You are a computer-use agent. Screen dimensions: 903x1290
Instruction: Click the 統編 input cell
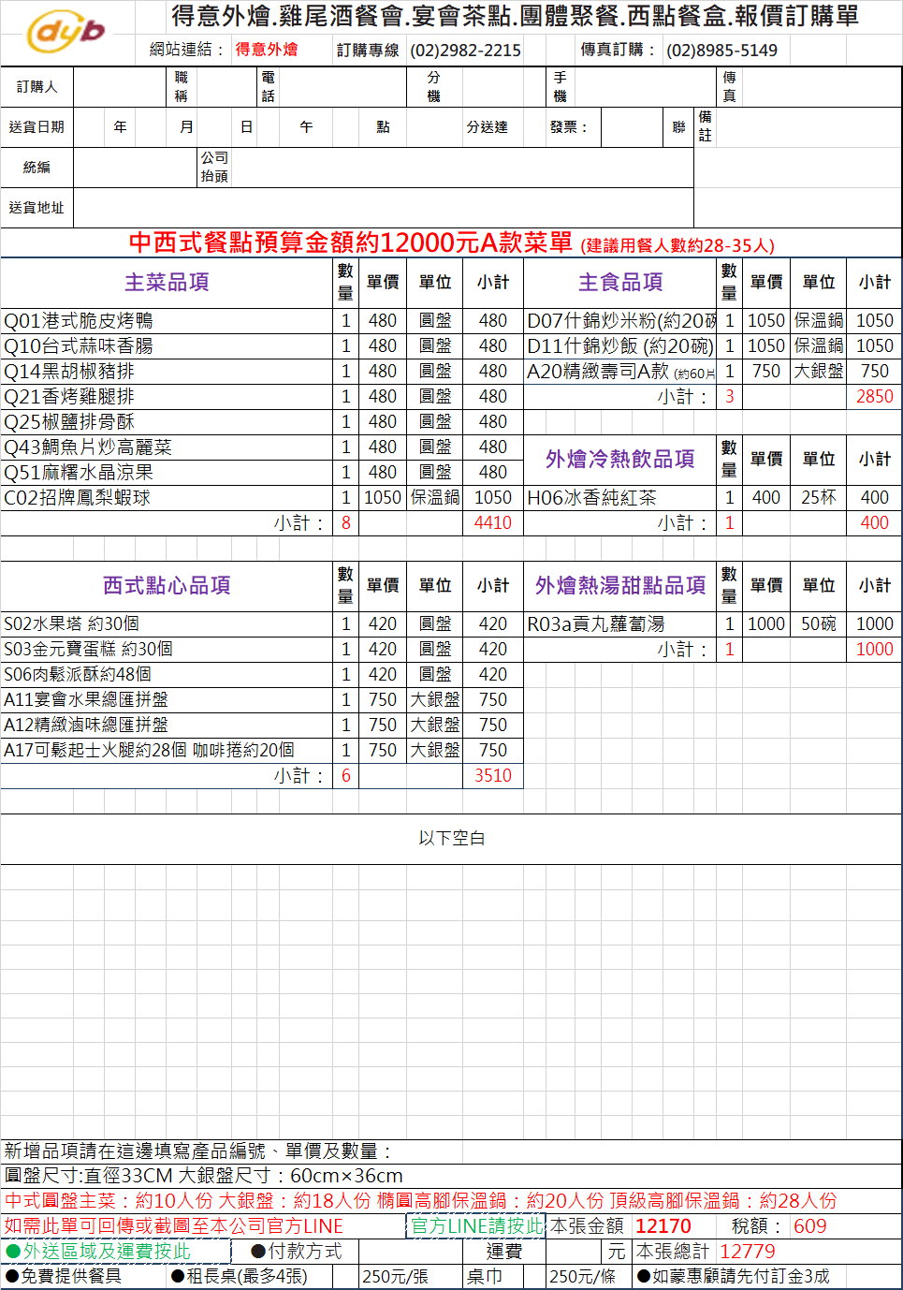(x=136, y=168)
